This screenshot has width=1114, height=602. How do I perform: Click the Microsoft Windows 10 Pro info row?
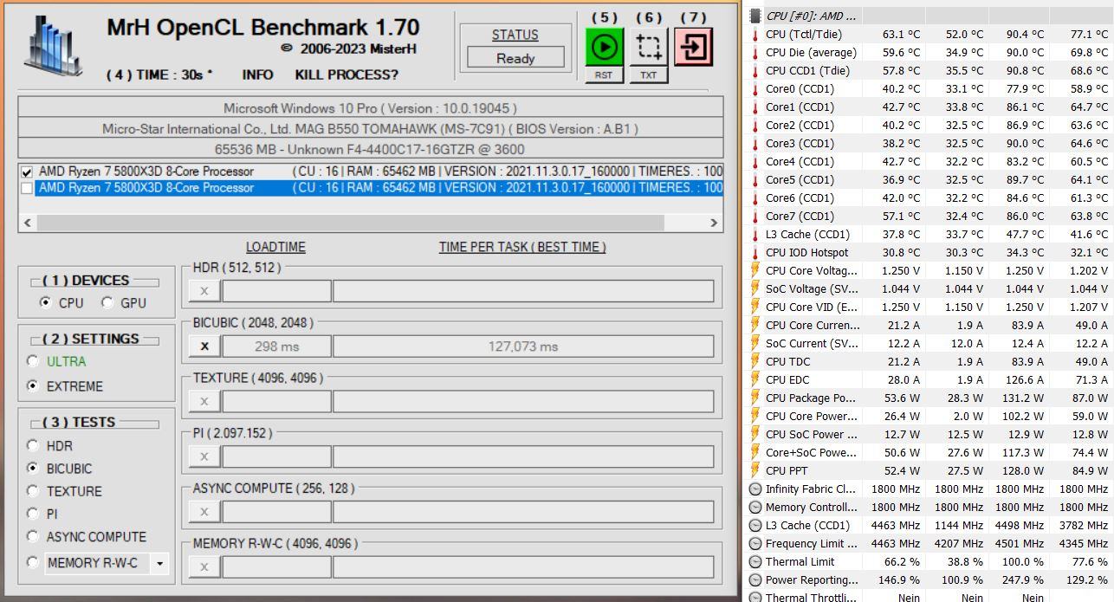coord(371,108)
